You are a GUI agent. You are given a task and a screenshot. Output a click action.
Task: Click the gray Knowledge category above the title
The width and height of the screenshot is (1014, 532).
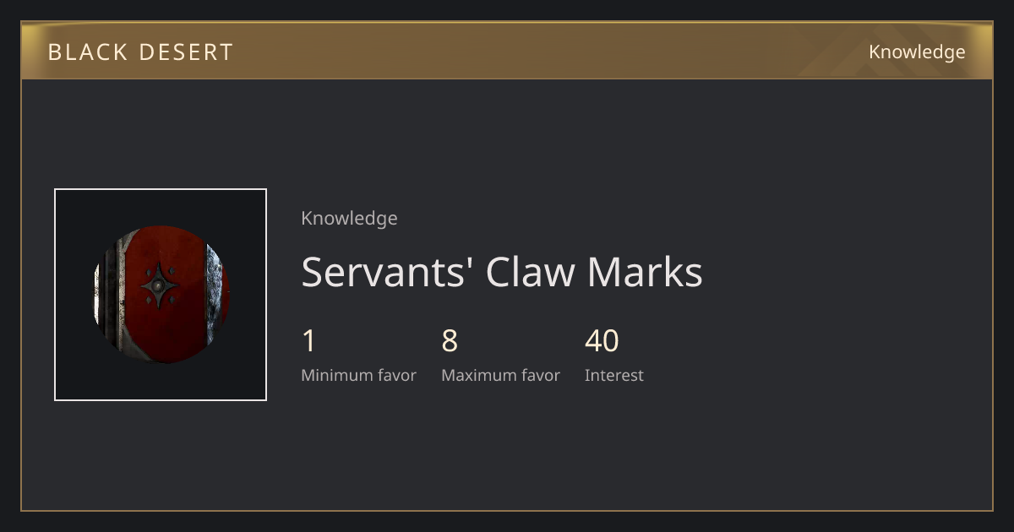point(349,219)
